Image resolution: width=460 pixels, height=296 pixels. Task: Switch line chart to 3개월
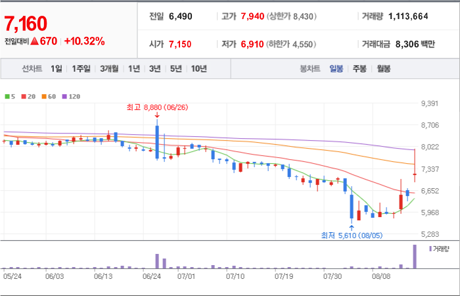[109, 68]
